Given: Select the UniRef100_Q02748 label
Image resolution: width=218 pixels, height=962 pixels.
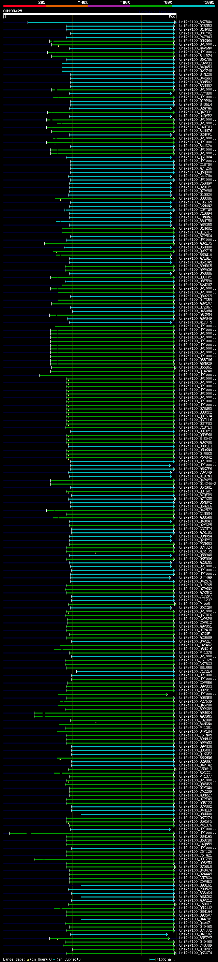Looking at the screenshot, I should pos(196,71).
